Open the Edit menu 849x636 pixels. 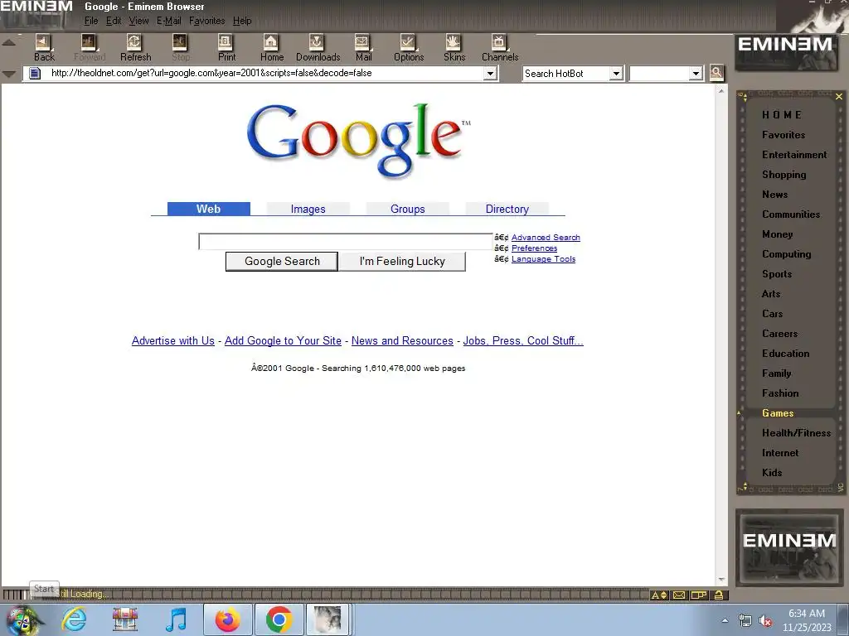click(113, 21)
